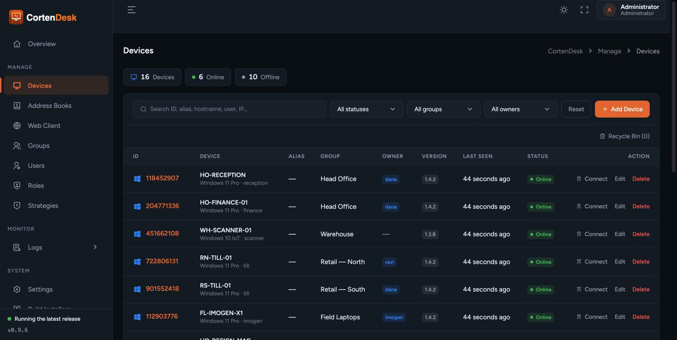Show all 16 Devices stat chip
Image resolution: width=677 pixels, height=340 pixels.
tap(152, 77)
